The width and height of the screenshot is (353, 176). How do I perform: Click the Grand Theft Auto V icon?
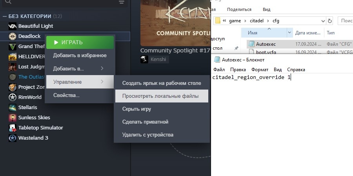coord(13,47)
